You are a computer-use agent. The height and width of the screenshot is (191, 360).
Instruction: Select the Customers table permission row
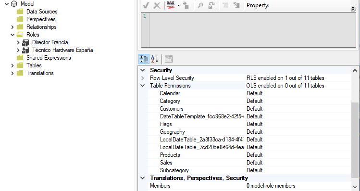pyautogui.click(x=249, y=109)
